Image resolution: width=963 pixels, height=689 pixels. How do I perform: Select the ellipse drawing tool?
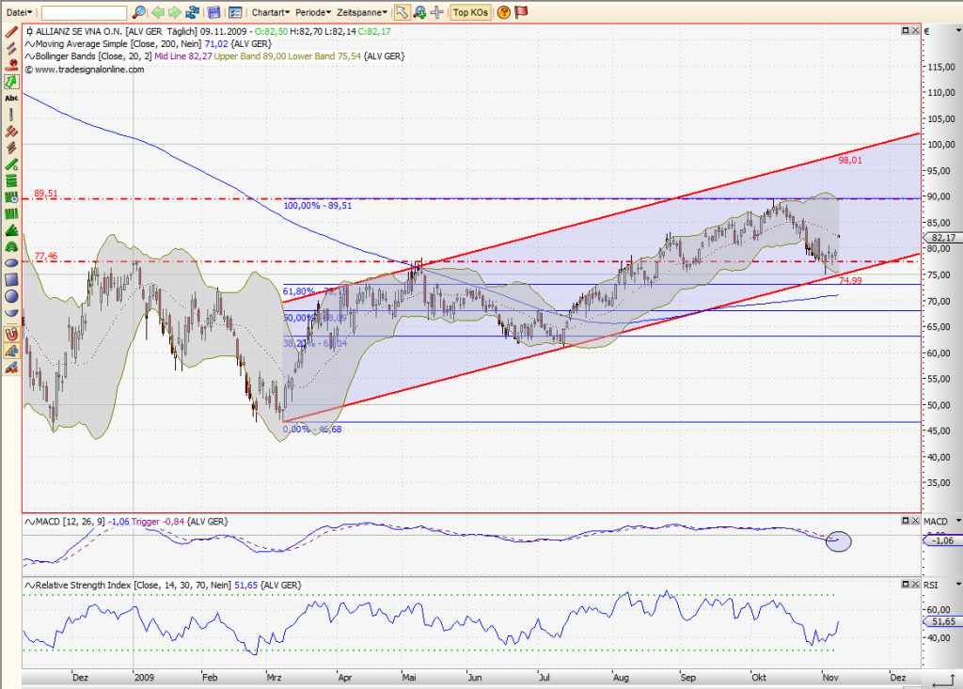(x=11, y=263)
